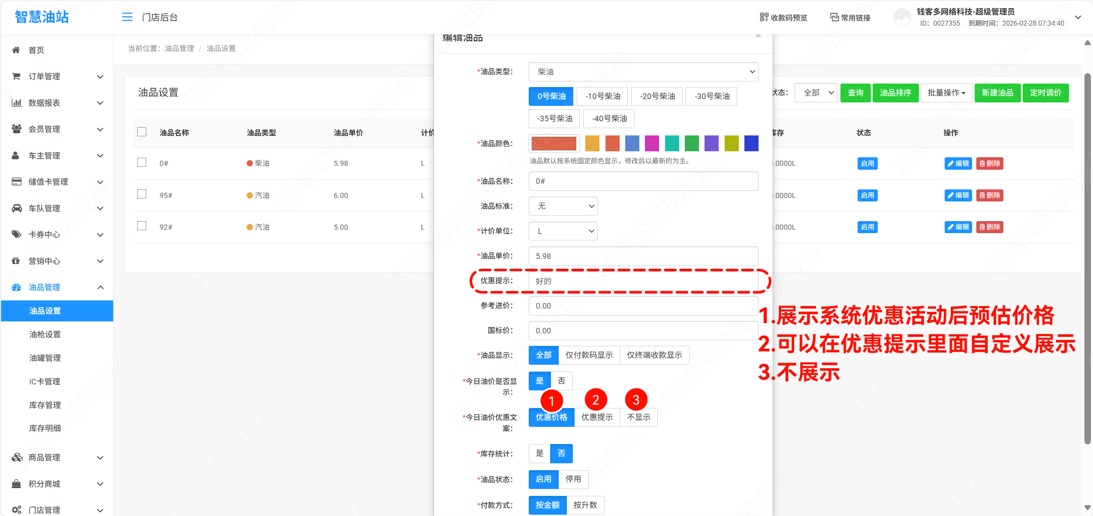1093x516 pixels.
Task: Open the pricing unit dropdown showing L
Action: [563, 231]
